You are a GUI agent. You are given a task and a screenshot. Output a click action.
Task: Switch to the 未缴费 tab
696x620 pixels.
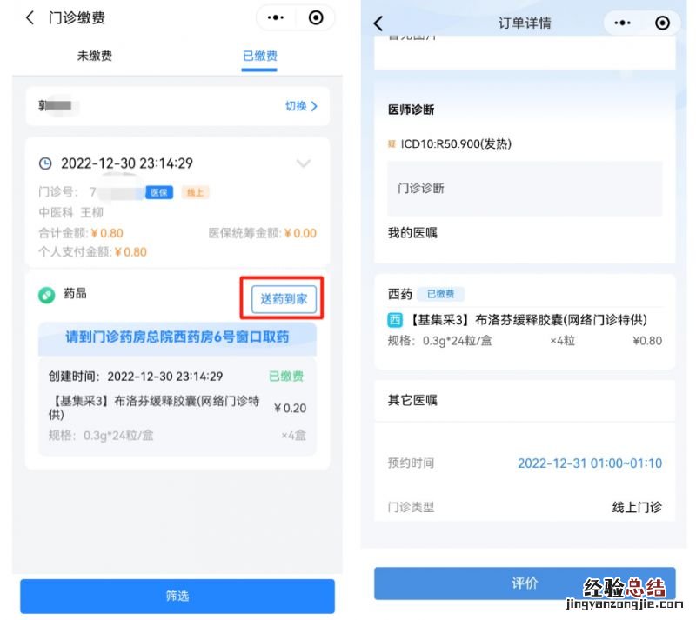click(x=95, y=56)
